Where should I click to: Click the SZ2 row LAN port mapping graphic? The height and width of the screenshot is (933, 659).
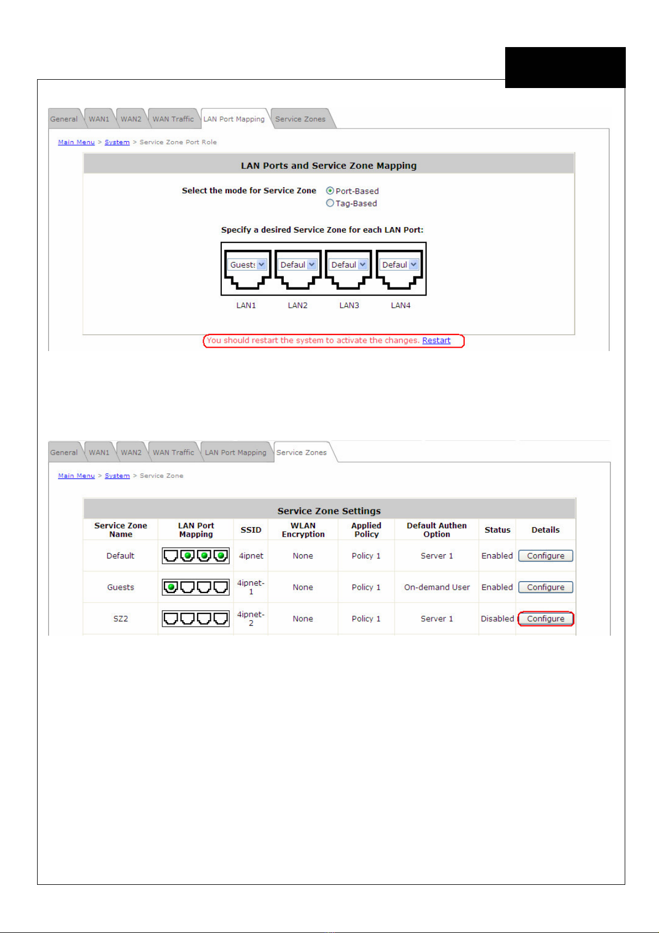pos(196,618)
